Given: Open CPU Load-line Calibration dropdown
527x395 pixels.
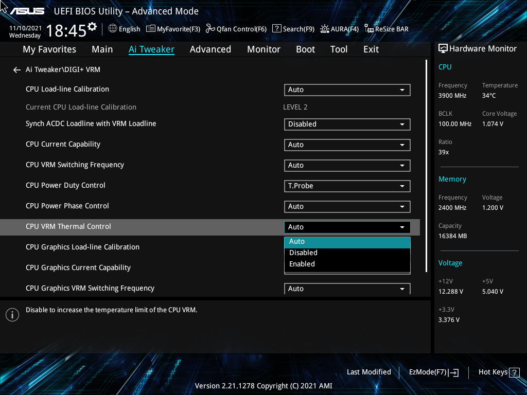Looking at the screenshot, I should tap(347, 89).
